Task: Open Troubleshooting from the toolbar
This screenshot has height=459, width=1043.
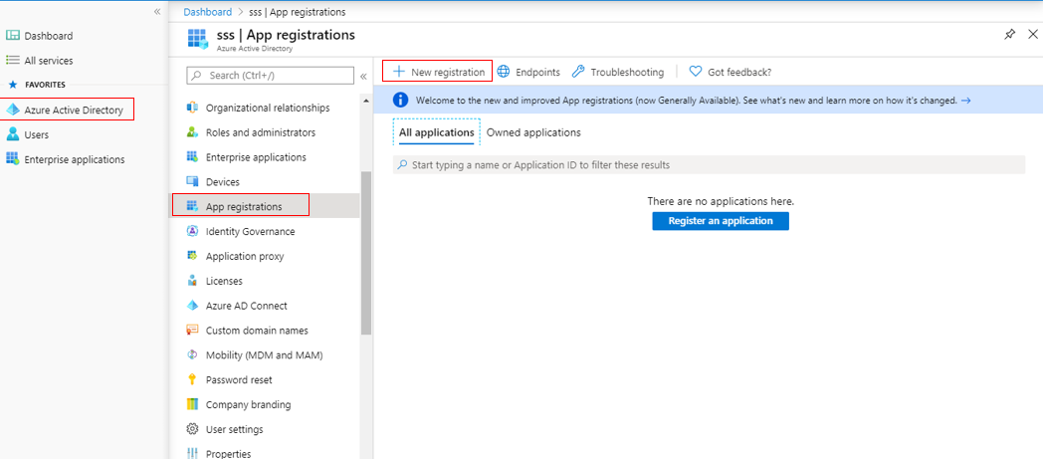Action: [618, 71]
